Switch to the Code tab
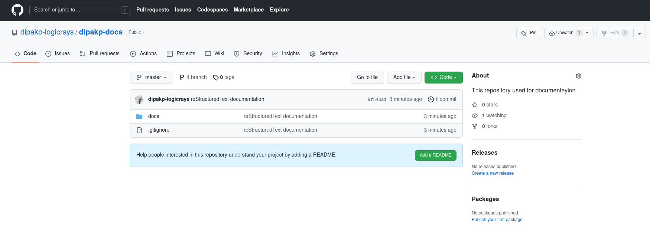This screenshot has height=233, width=650. 25,54
